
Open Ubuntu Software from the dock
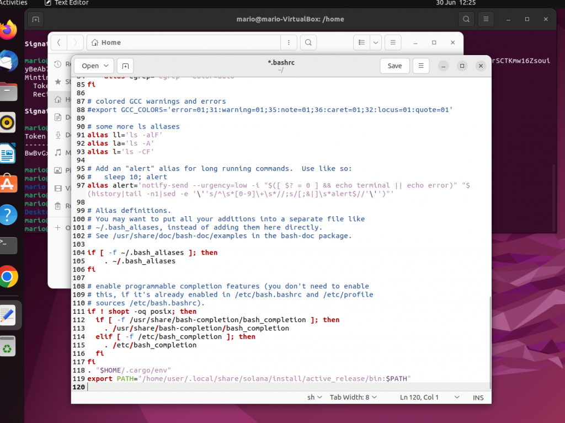(x=8, y=184)
